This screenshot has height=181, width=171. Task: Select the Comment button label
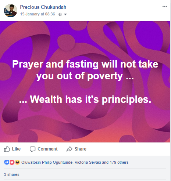point(47,149)
